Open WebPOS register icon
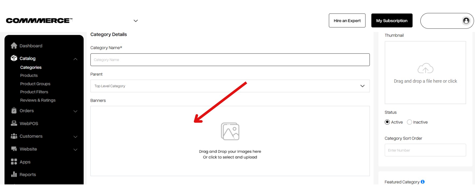Screen dimensions: 475x191 [14, 123]
